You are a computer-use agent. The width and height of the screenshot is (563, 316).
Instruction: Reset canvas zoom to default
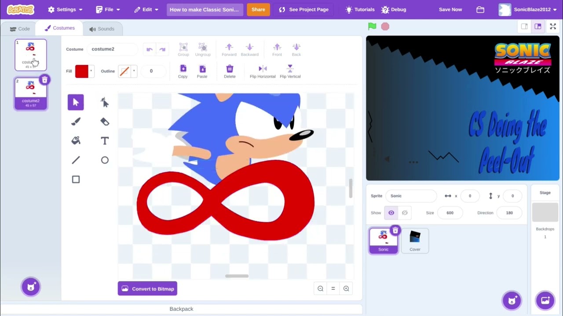(x=333, y=288)
